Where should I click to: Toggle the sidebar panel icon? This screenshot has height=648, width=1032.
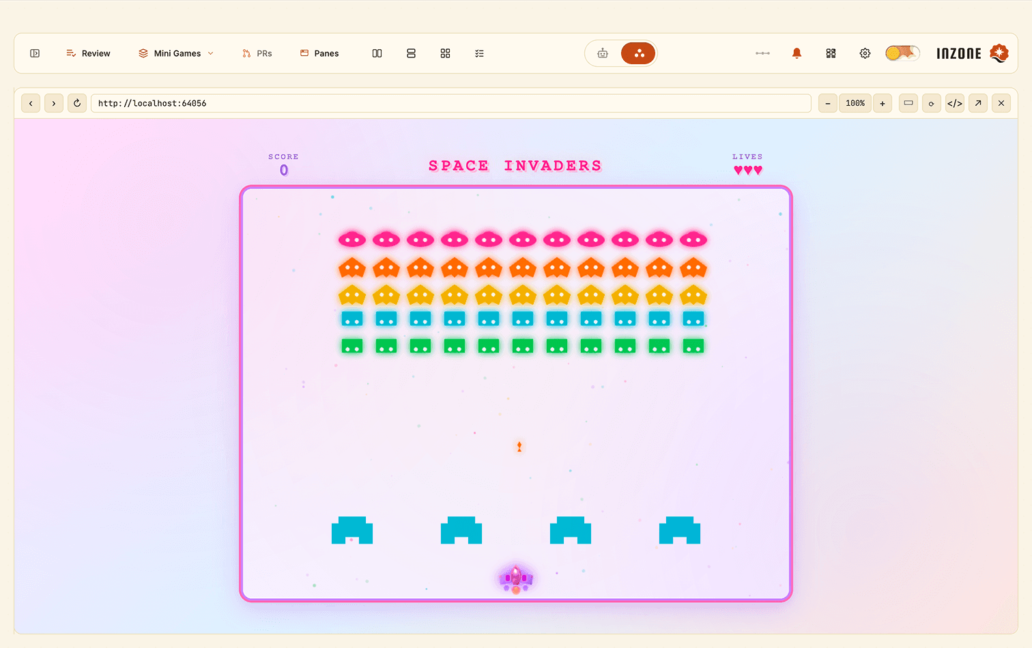pos(35,53)
